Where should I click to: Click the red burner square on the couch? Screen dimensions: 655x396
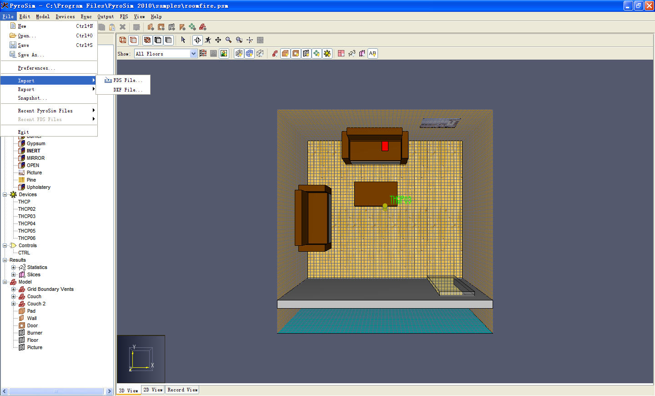pos(385,146)
